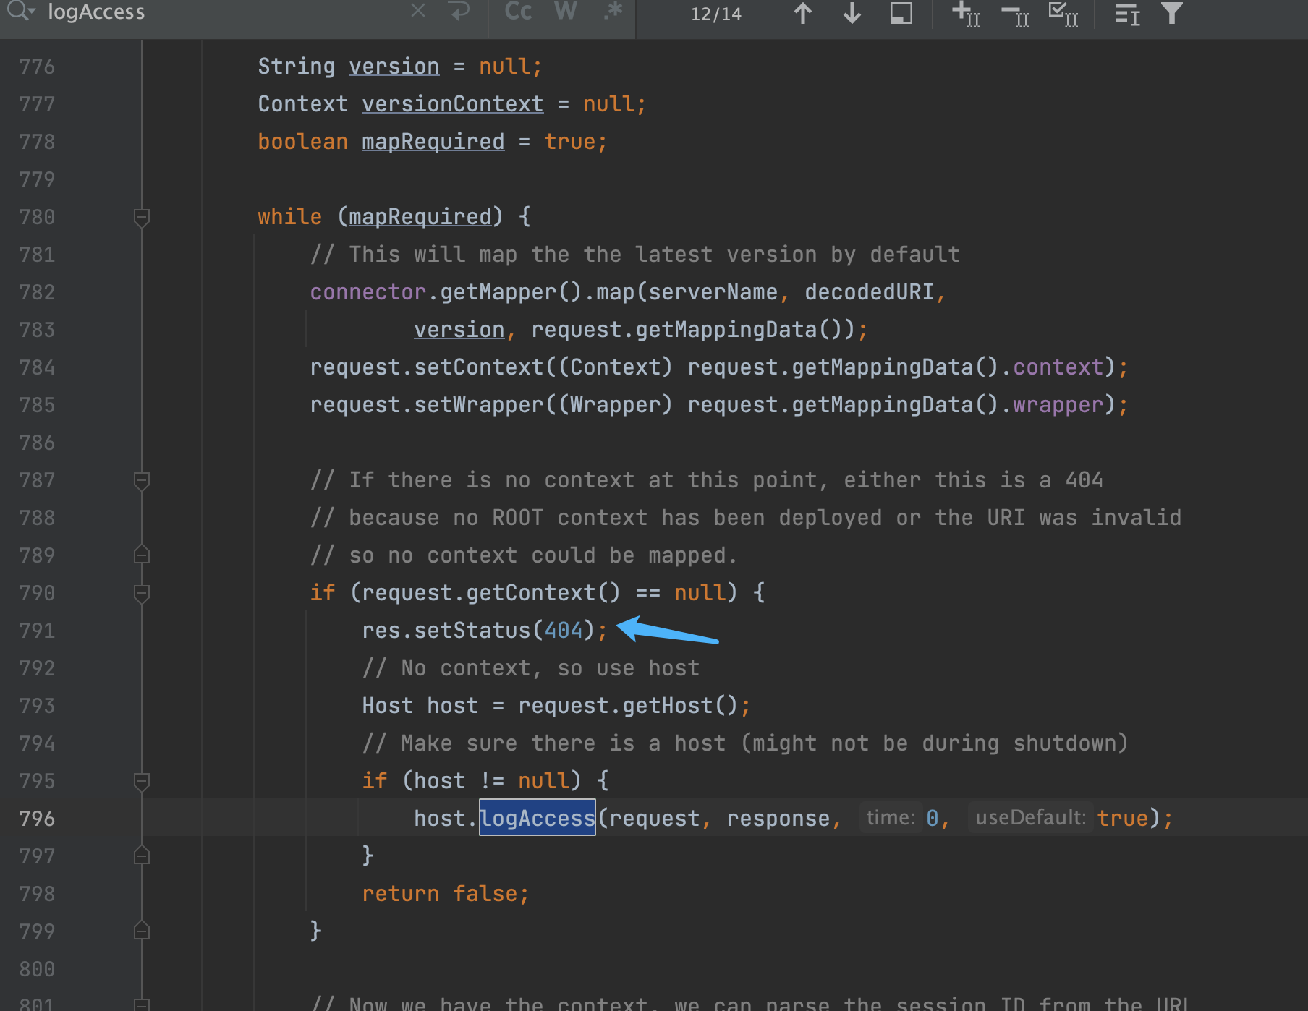1308x1011 pixels.
Task: Jump to previous search occurrence arrow
Action: [x=803, y=13]
